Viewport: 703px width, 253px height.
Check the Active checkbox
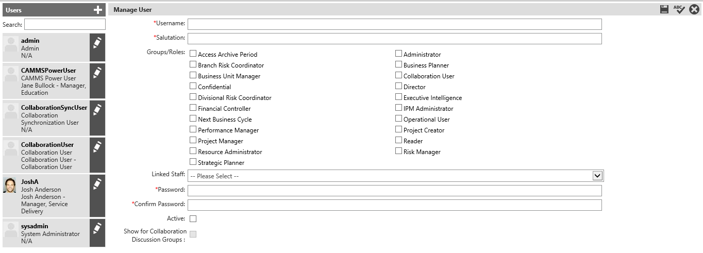193,218
